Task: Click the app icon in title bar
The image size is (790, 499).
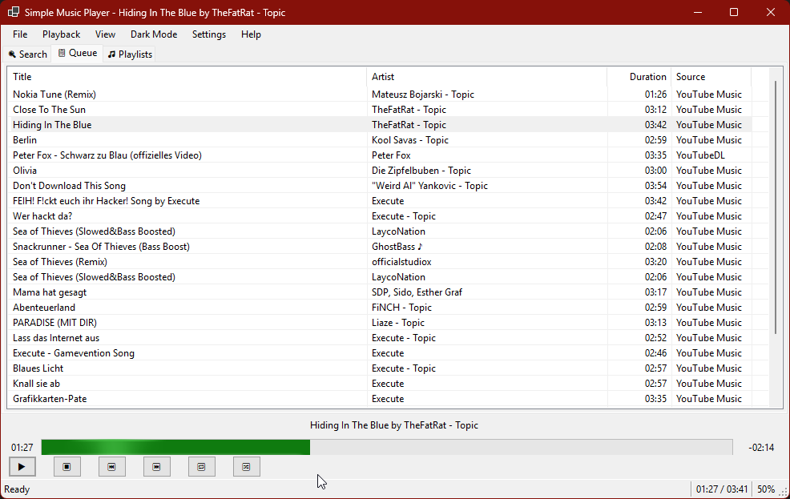Action: pos(14,12)
